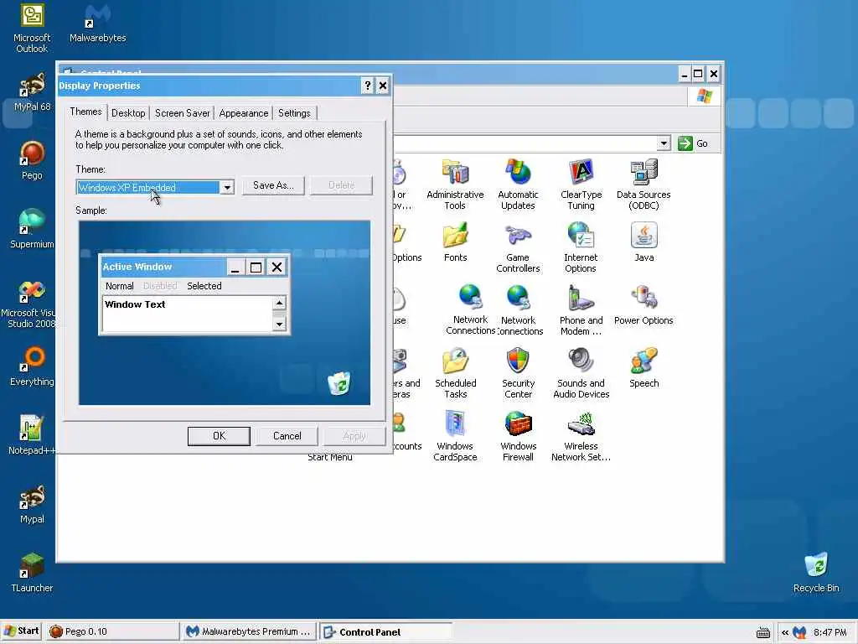This screenshot has width=858, height=644.
Task: Click Cancel in Display Properties
Action: (287, 436)
